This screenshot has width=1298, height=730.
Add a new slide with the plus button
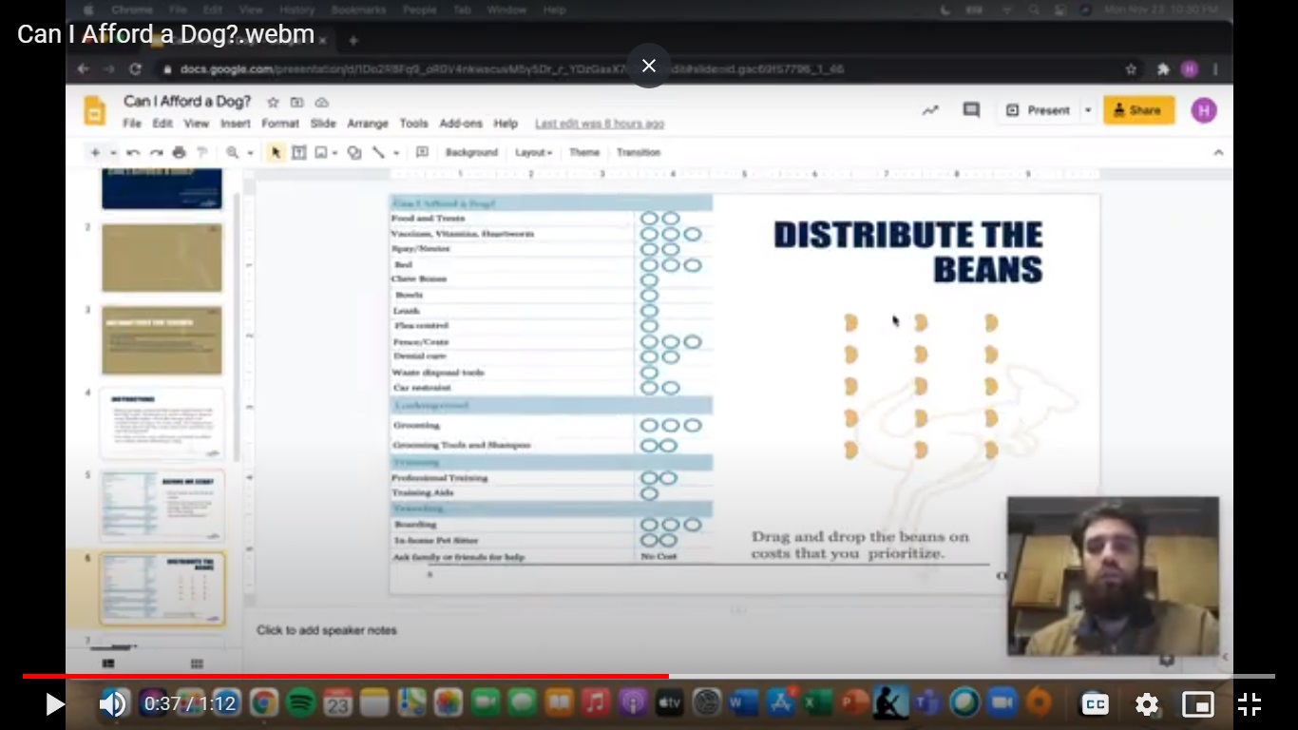(x=94, y=152)
